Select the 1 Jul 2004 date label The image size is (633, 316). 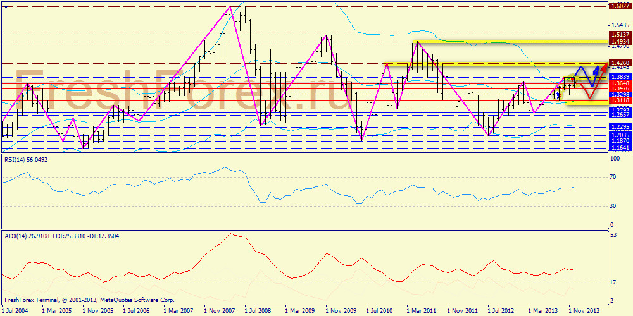(14, 311)
